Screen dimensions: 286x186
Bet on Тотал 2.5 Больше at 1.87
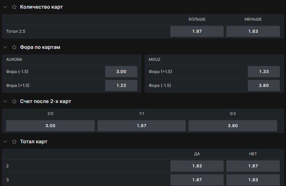click(x=197, y=31)
